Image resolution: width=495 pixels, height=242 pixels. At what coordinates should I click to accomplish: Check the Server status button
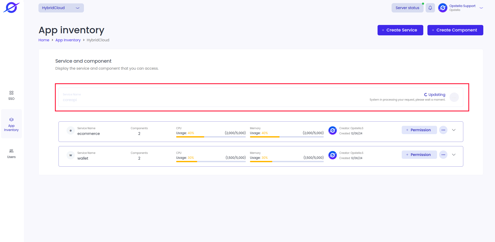pyautogui.click(x=407, y=8)
